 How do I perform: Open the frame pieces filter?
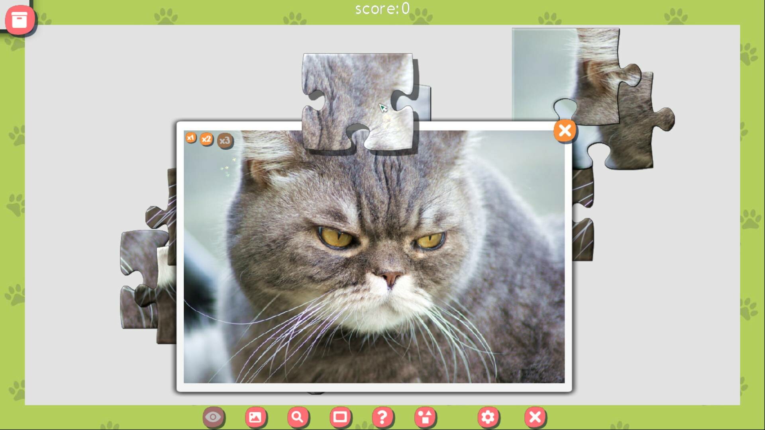pyautogui.click(x=341, y=417)
